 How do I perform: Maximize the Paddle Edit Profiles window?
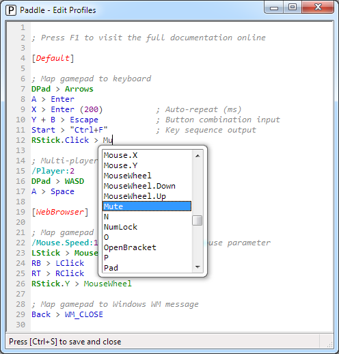pyautogui.click(x=293, y=8)
